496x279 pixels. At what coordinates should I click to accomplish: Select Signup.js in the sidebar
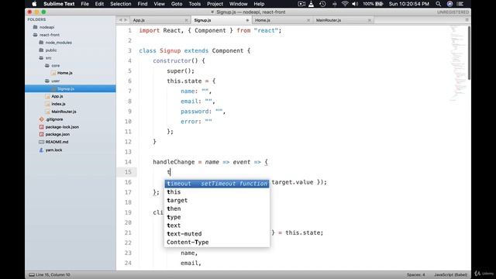click(x=71, y=88)
